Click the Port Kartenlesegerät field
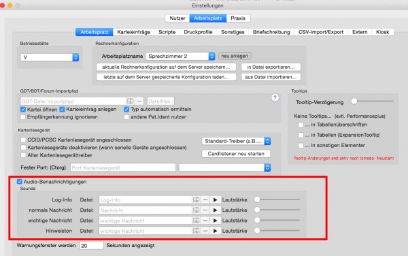 coord(123,167)
